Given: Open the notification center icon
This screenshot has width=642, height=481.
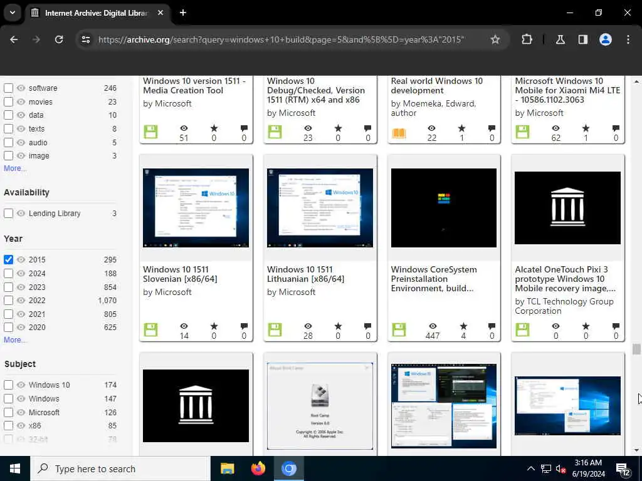Looking at the screenshot, I should 623,469.
